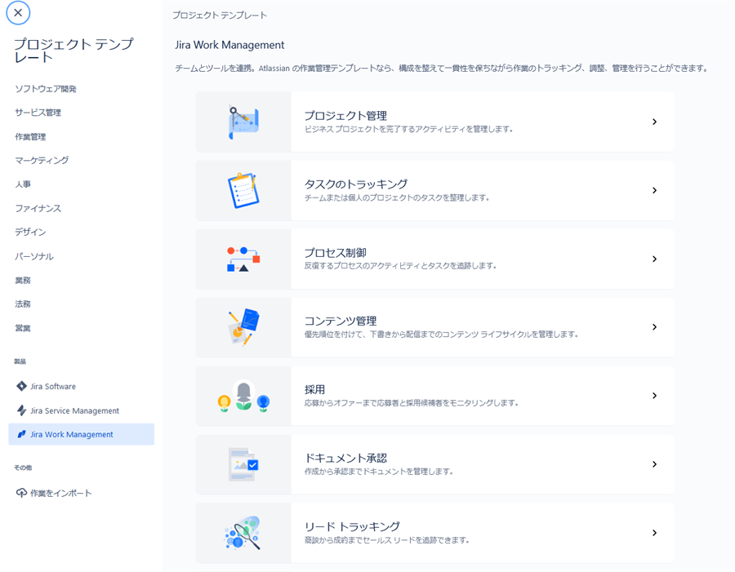Click the タスクのトラッキング clipboard icon

[243, 190]
